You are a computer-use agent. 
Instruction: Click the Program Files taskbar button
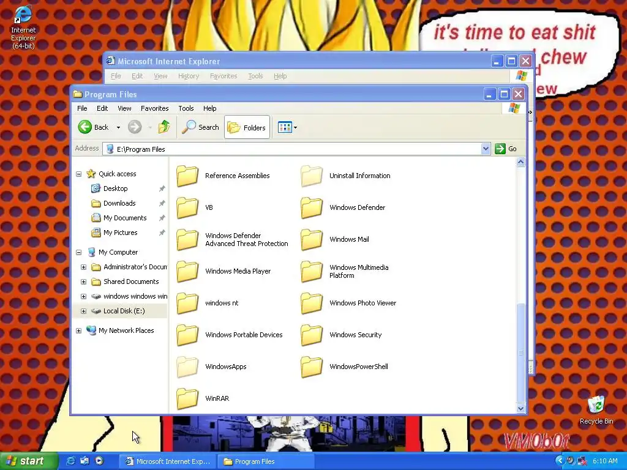266,461
